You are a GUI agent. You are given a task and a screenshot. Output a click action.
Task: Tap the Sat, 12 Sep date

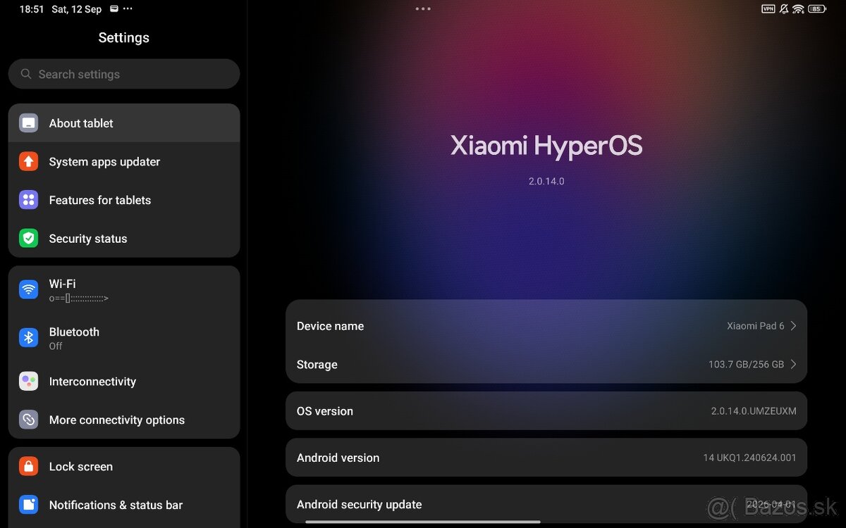(77, 9)
